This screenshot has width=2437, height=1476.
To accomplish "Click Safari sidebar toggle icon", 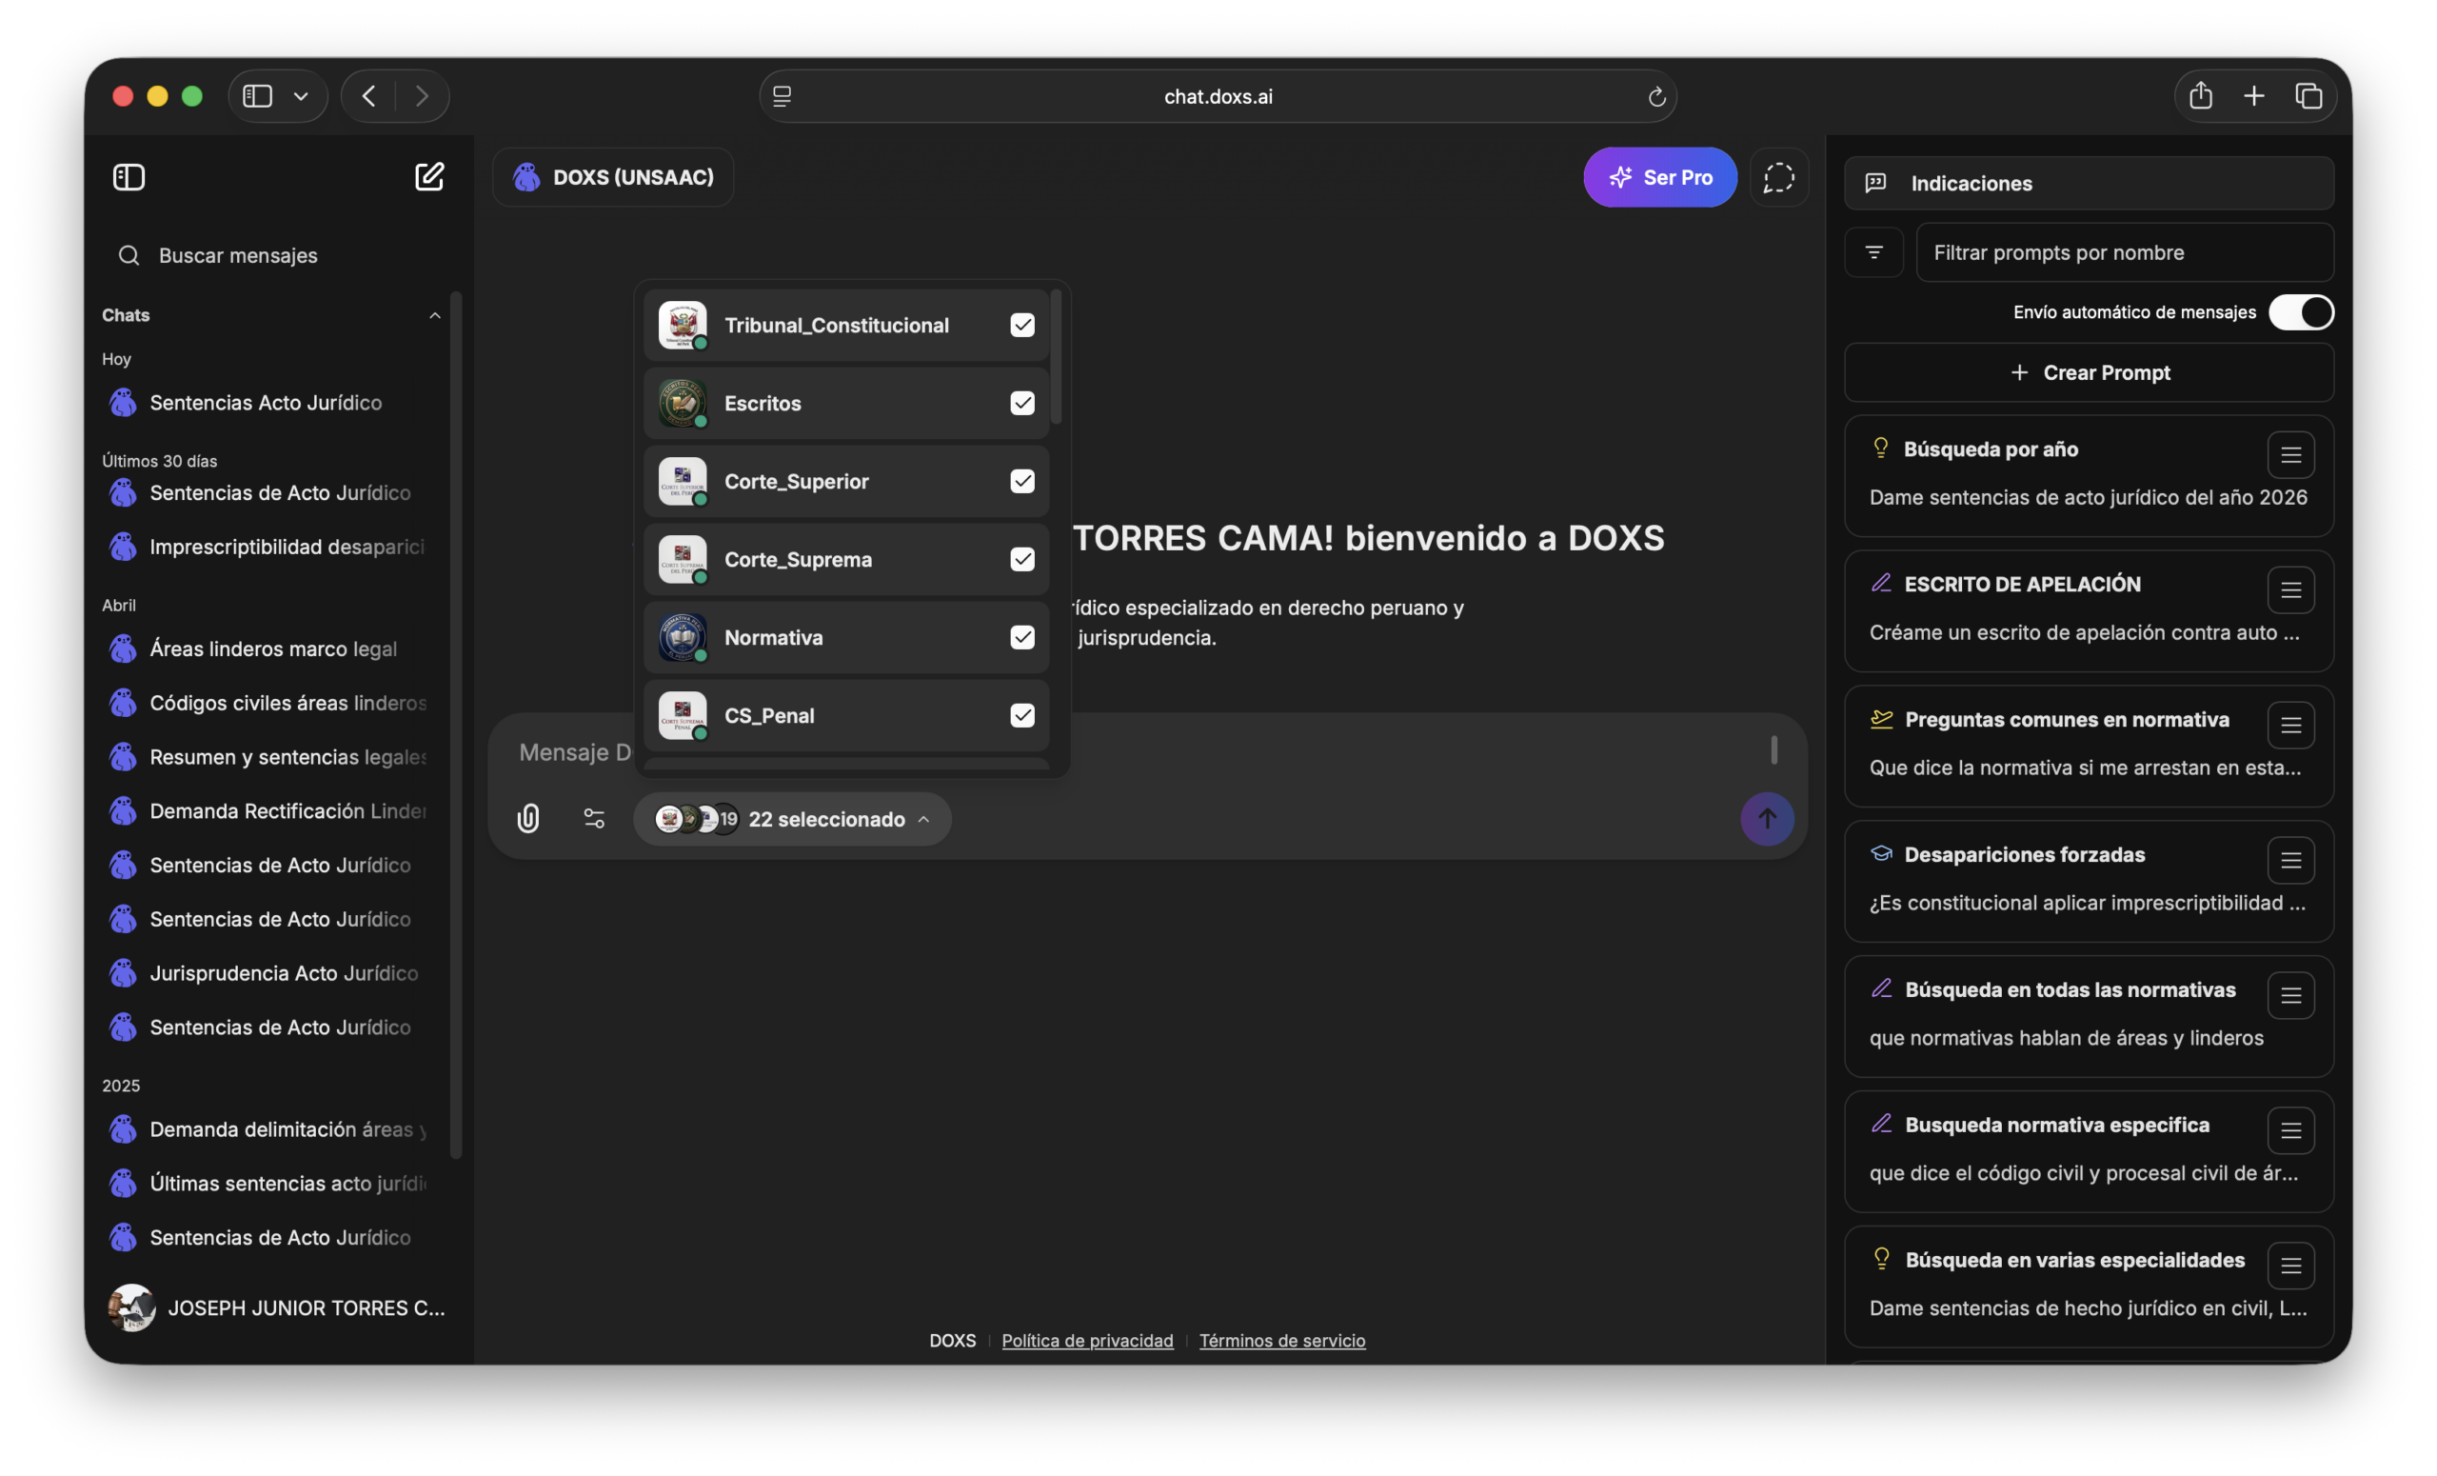I will [x=257, y=96].
